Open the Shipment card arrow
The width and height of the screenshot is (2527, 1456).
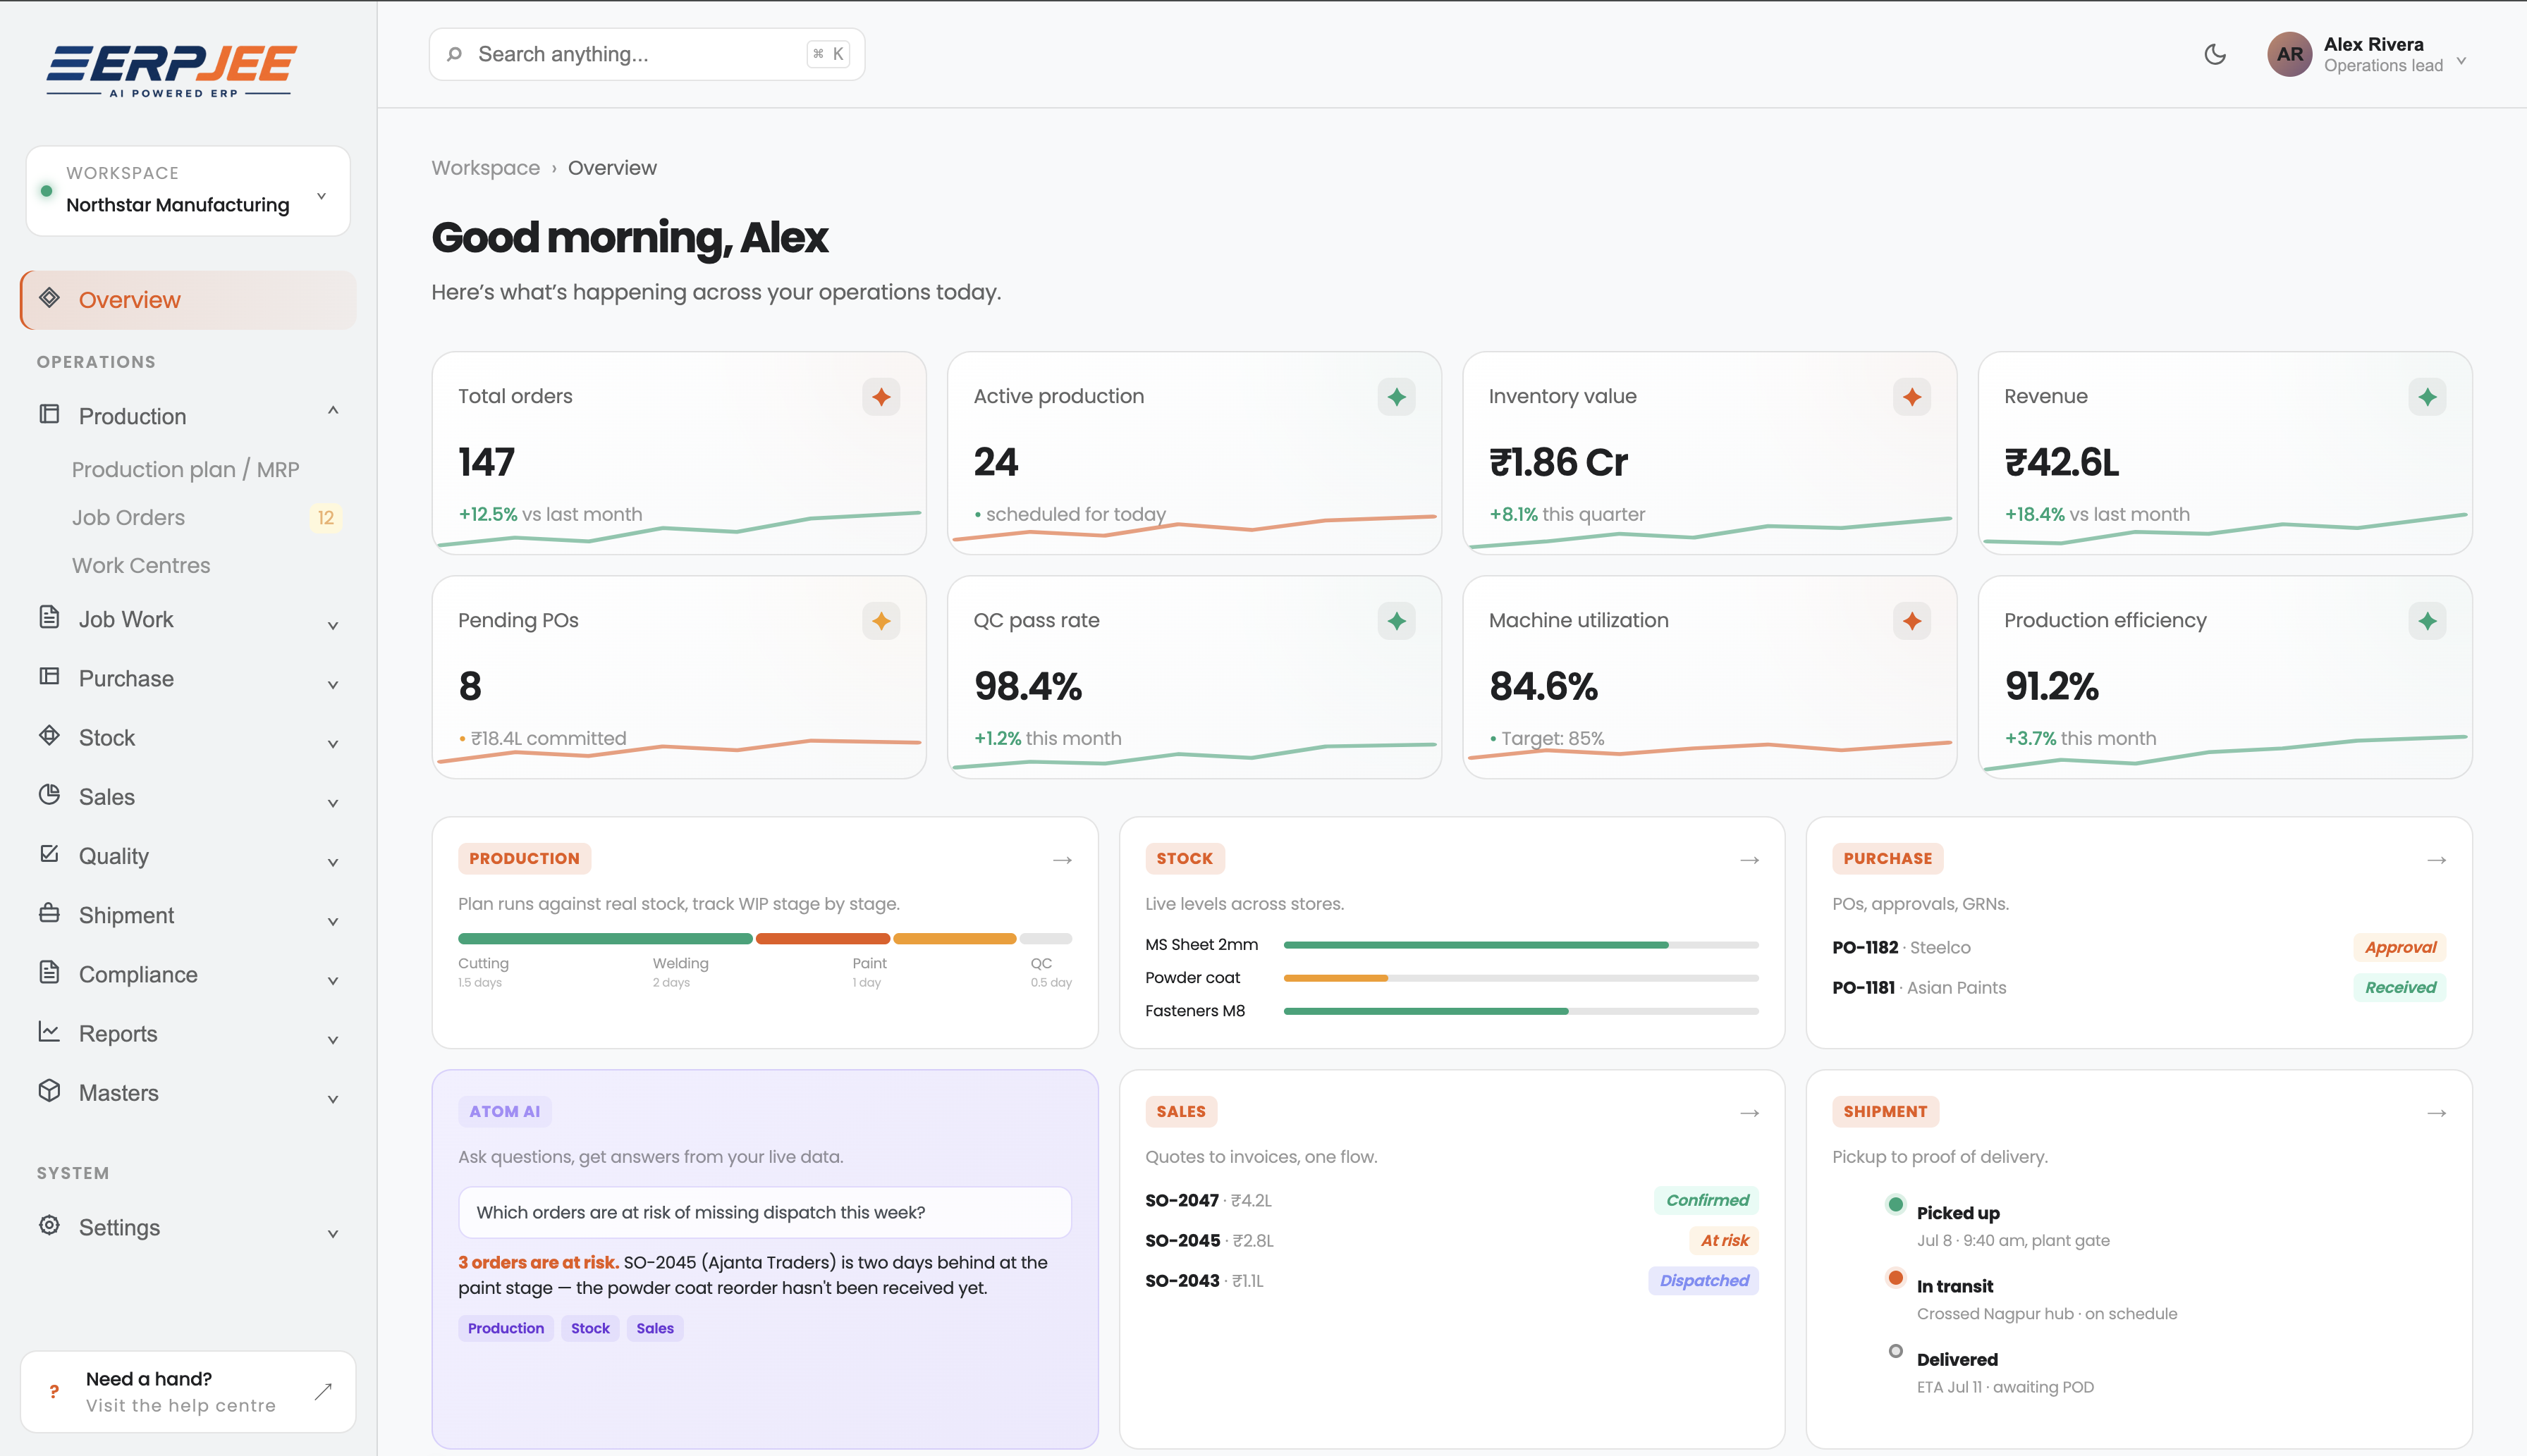pos(2436,1112)
